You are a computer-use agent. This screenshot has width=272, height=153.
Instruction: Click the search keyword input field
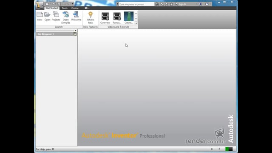(x=136, y=4)
